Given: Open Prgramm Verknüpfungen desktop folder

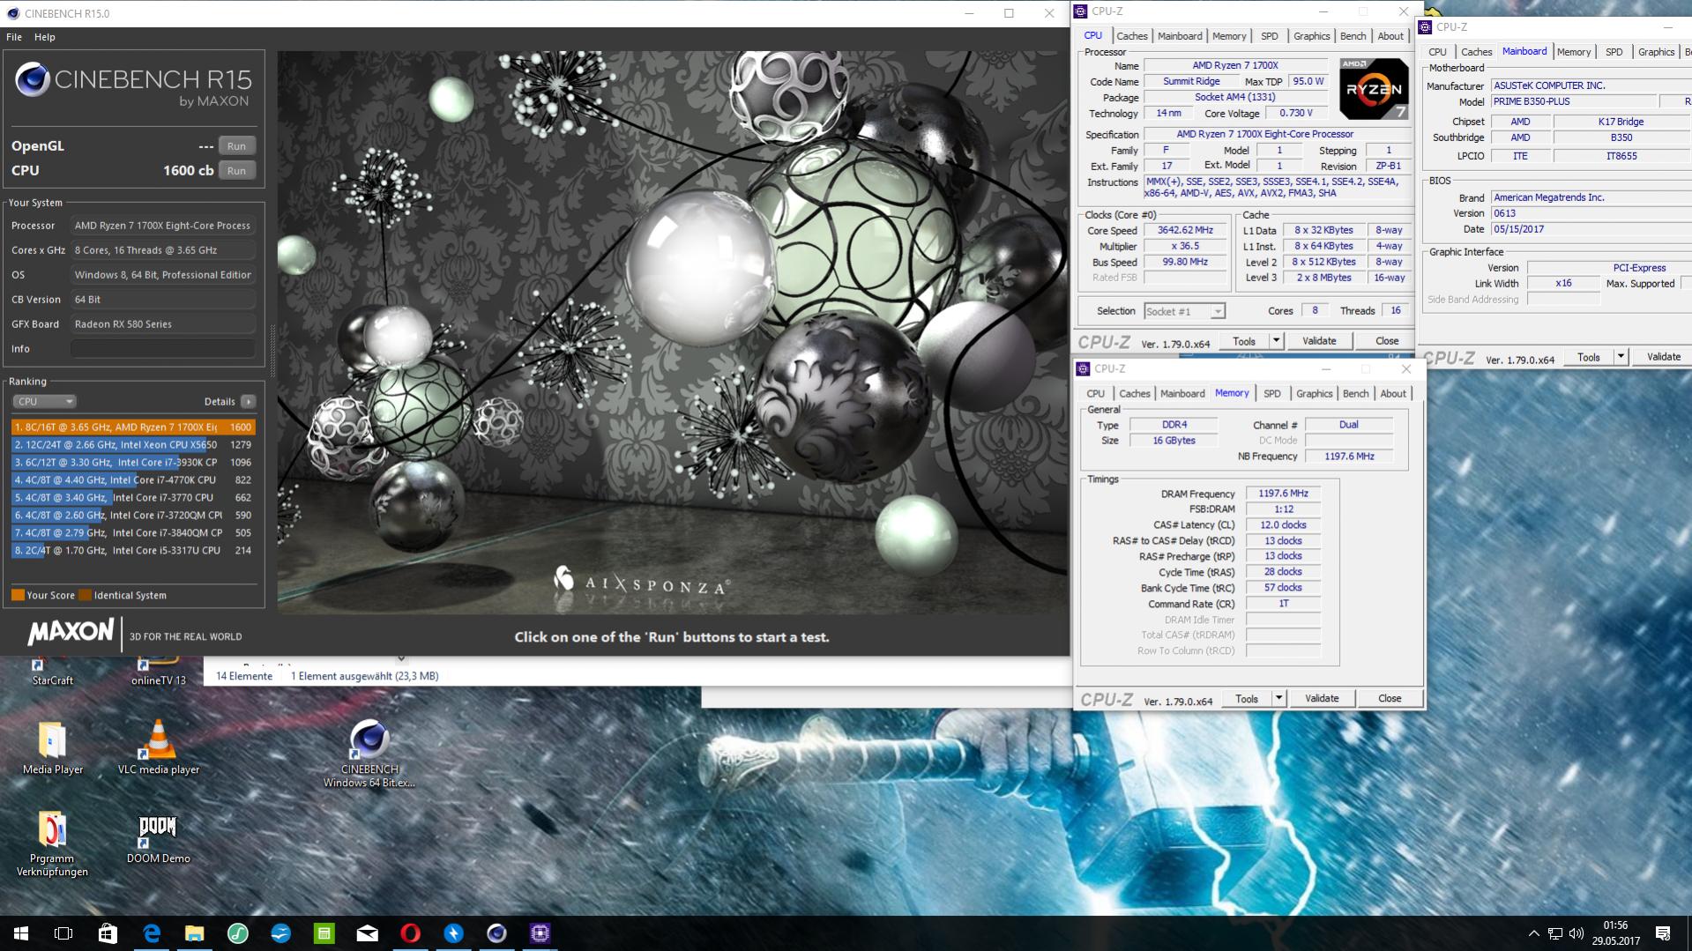Looking at the screenshot, I should point(52,844).
